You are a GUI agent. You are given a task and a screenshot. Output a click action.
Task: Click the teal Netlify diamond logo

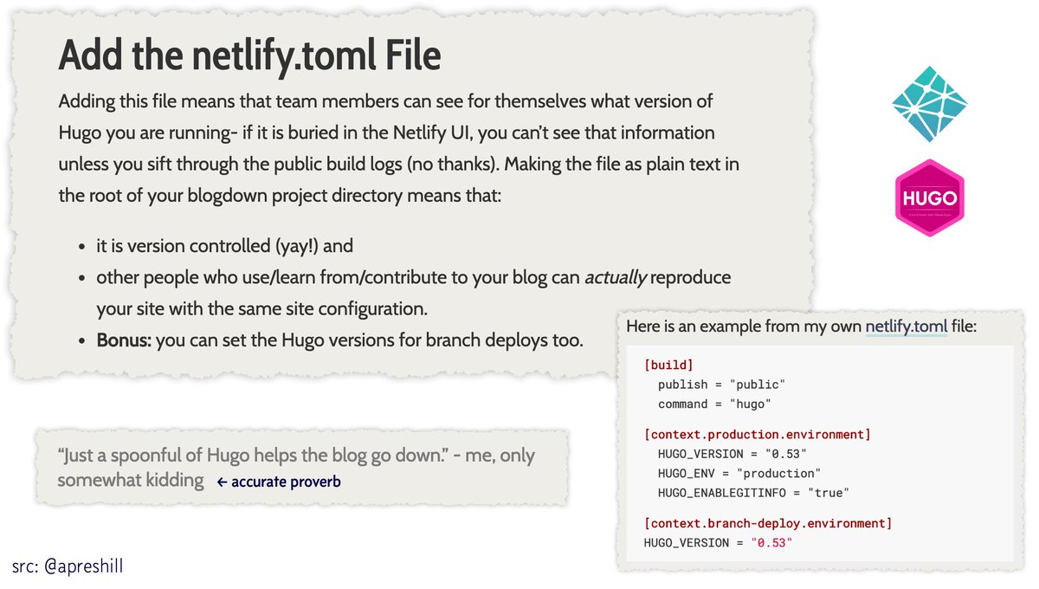pyautogui.click(x=928, y=104)
